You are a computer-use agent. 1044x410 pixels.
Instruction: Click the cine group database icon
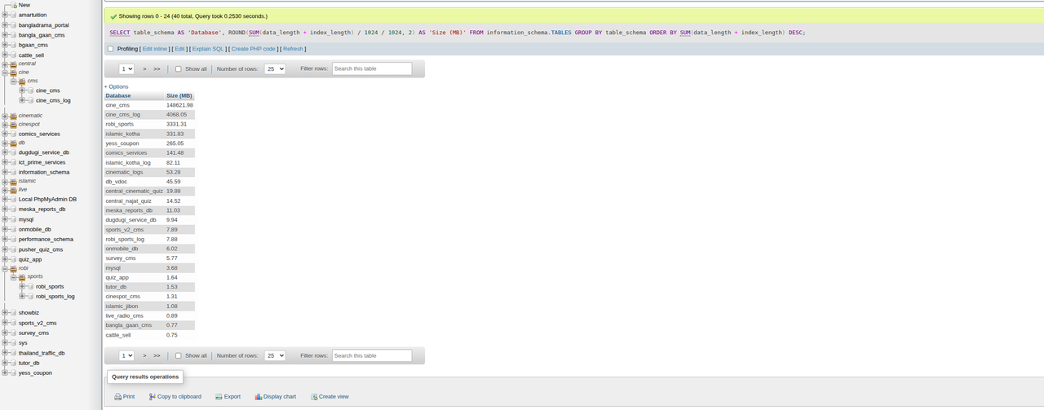13,73
